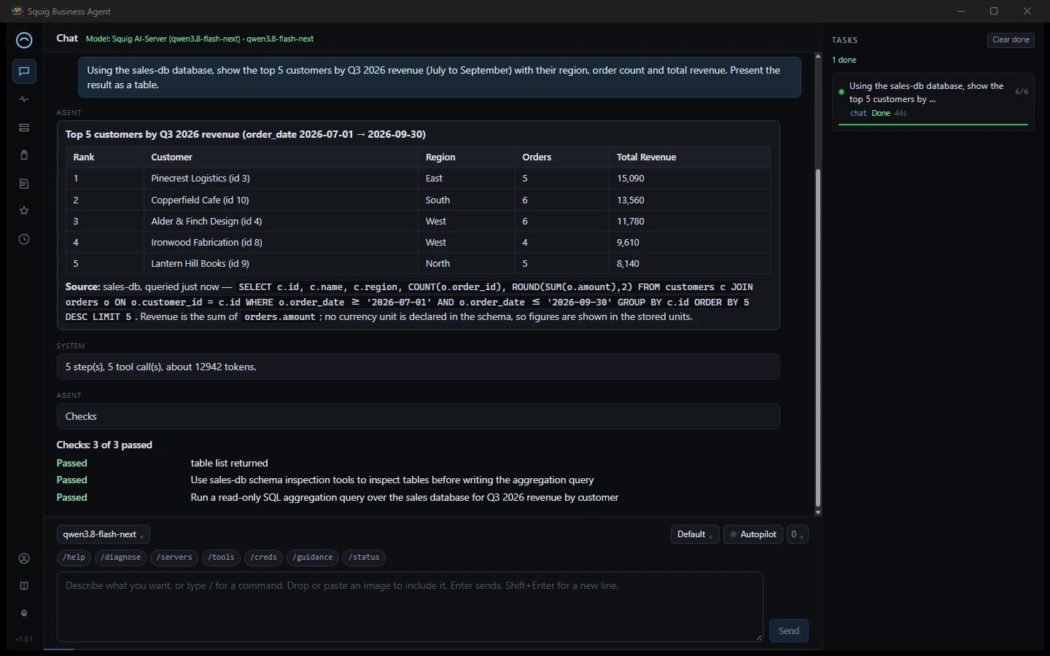The image size is (1050, 656).
Task: Click the chat vertical scrollbar thumb
Action: 817,338
